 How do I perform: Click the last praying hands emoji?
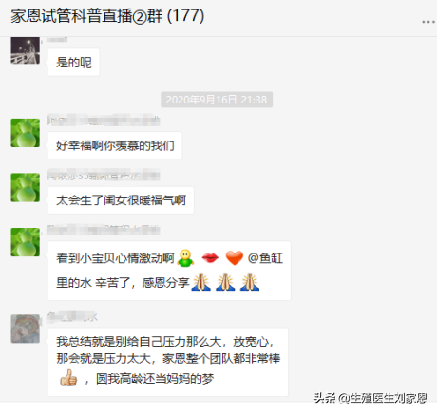(x=250, y=282)
